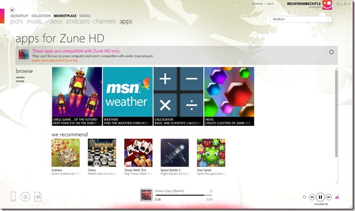Open the picks tab
The height and width of the screenshot is (211, 355).
click(x=17, y=21)
